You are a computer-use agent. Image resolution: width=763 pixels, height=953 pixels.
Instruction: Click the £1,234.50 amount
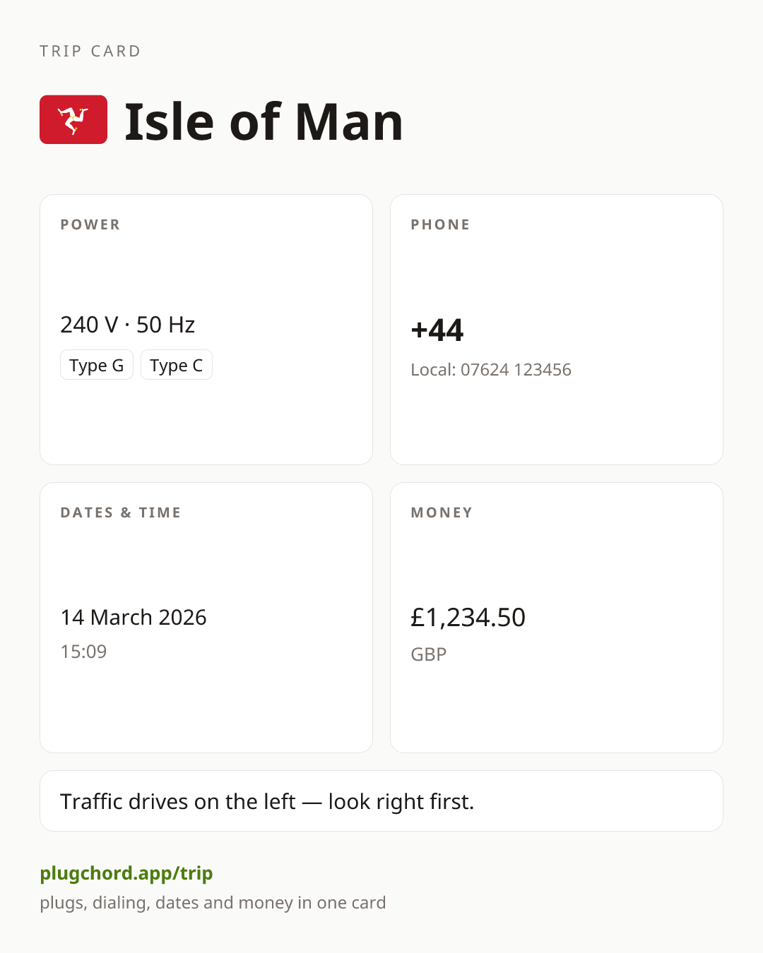[x=468, y=617]
